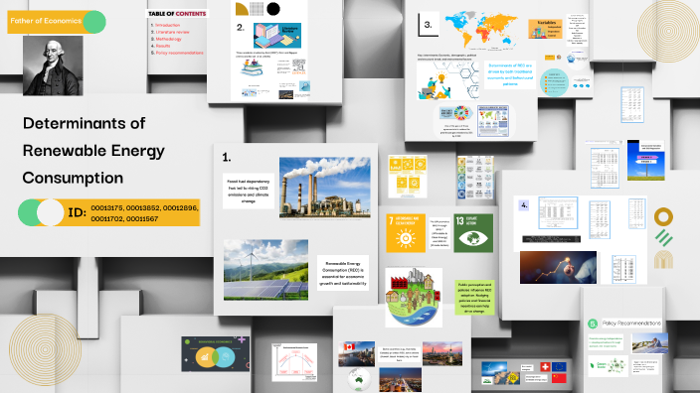
Task: Click the SDG 13 Climate Action icon
Action: pyautogui.click(x=473, y=233)
